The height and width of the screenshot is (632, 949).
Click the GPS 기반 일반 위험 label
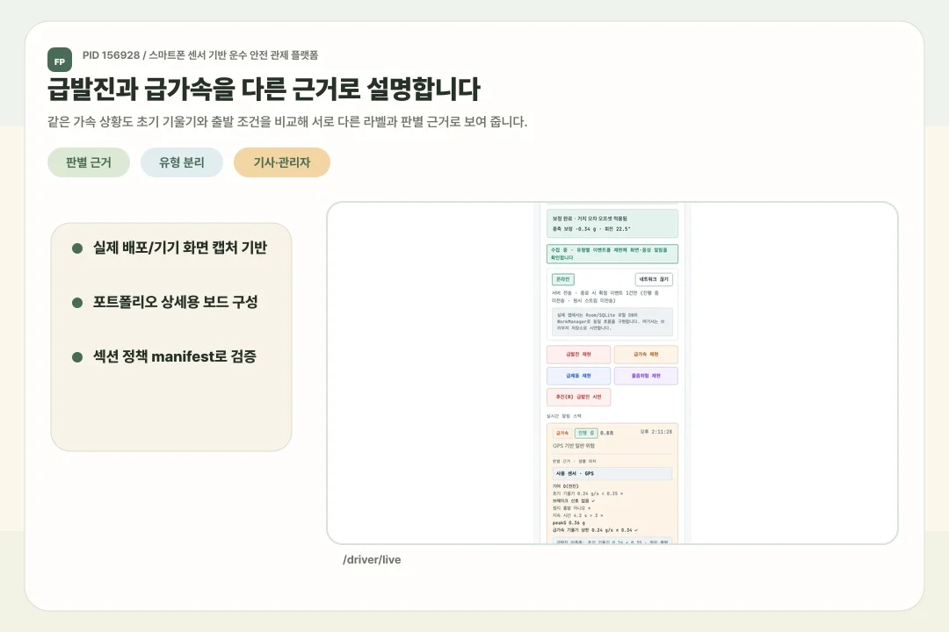point(574,446)
